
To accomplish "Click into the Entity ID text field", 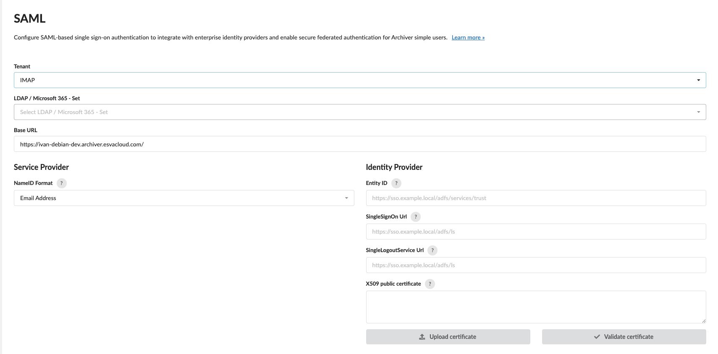I will pos(536,198).
